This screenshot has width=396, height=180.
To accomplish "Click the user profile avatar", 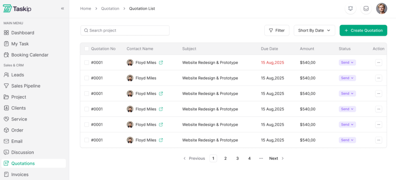I will [381, 8].
